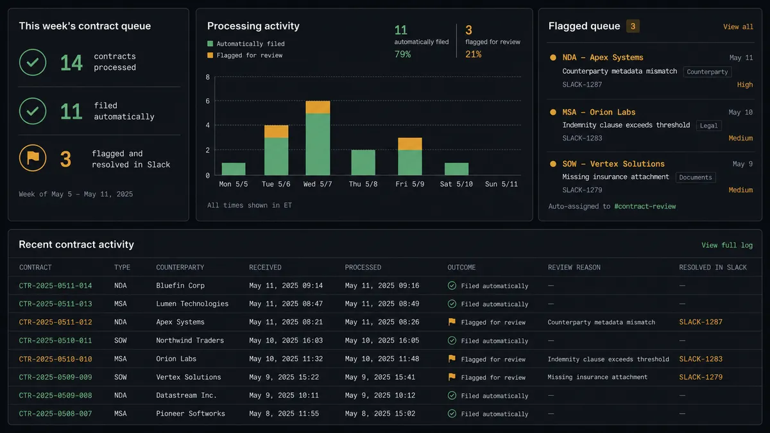Click the Pioneer Softworks counterparty cell
This screenshot has width=770, height=433.
[191, 414]
